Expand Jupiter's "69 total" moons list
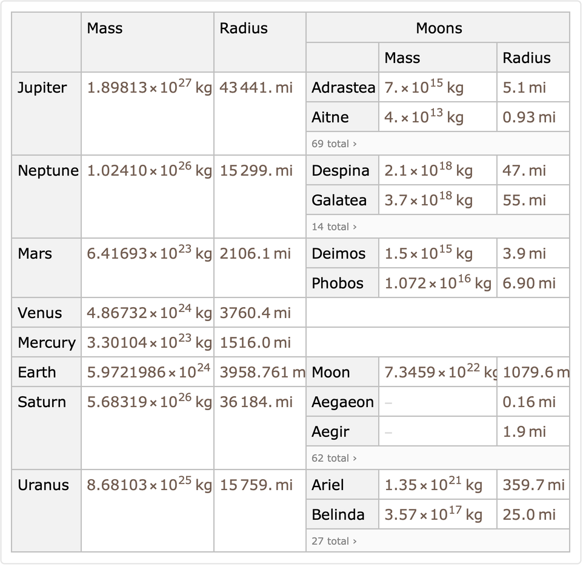 [334, 144]
